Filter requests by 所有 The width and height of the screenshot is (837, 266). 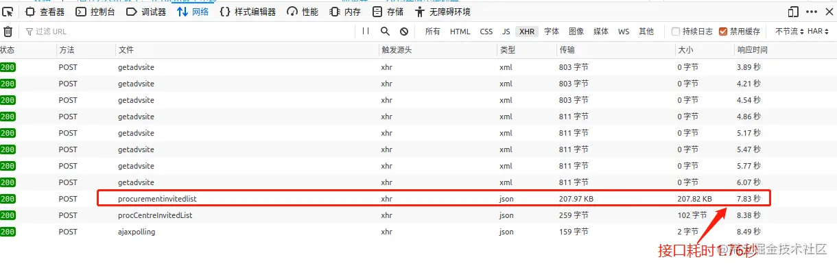coord(433,32)
